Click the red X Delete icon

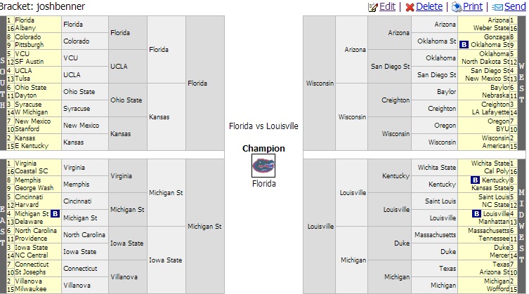pos(410,6)
